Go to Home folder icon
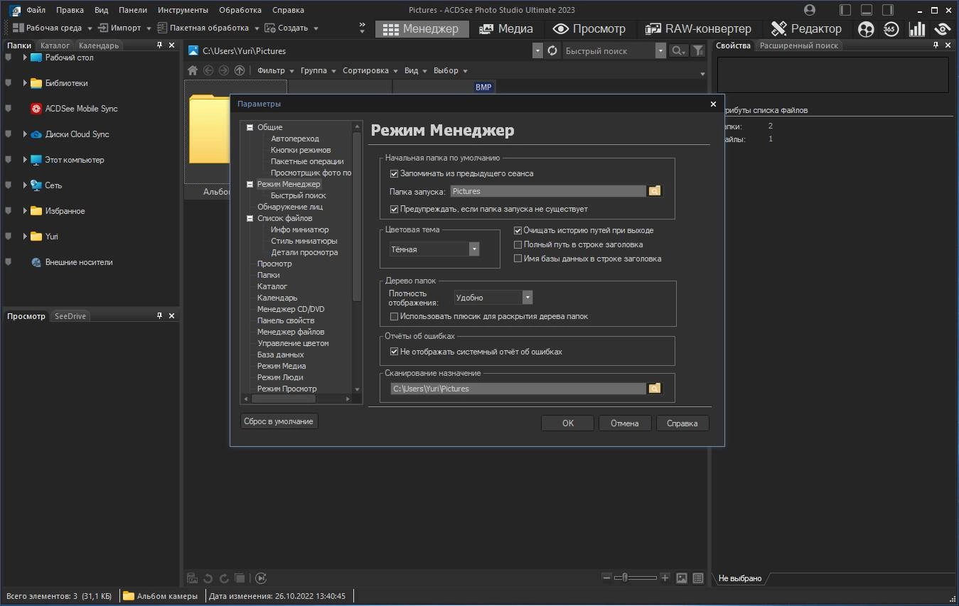 click(193, 70)
